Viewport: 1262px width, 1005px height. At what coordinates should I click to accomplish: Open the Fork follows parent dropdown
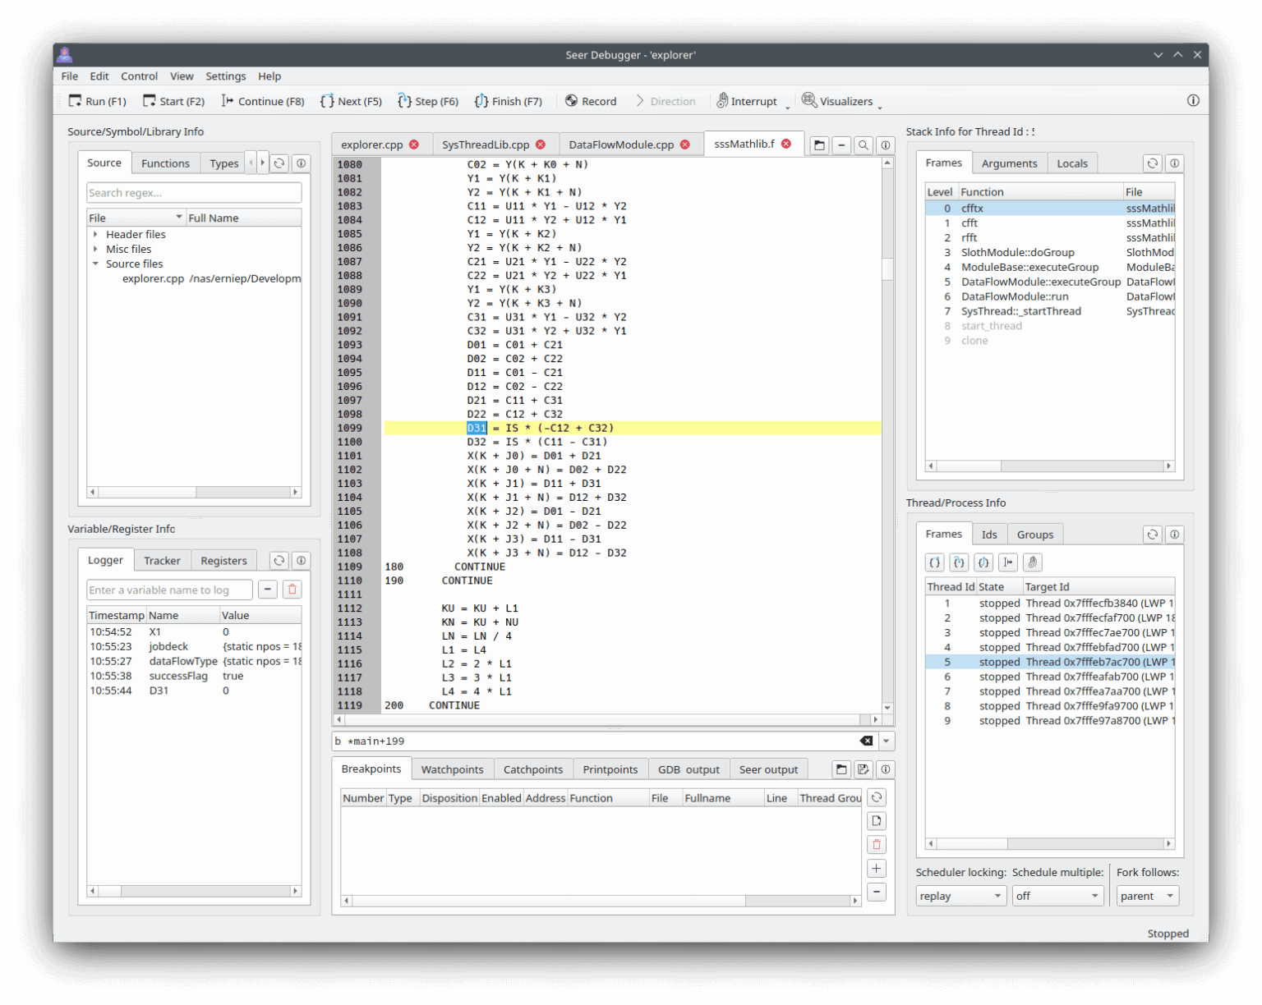[x=1148, y=896]
